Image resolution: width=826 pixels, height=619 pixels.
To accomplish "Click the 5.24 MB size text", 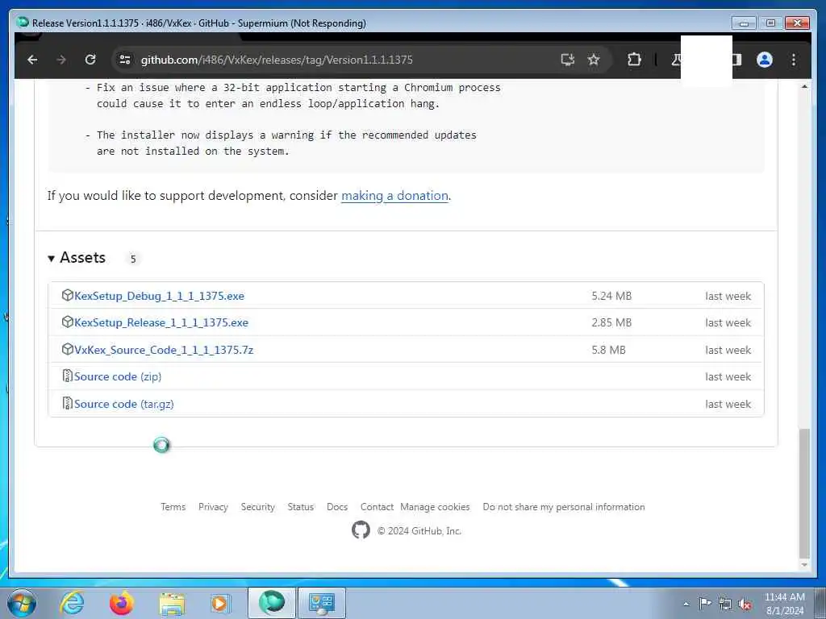I will 611,296.
